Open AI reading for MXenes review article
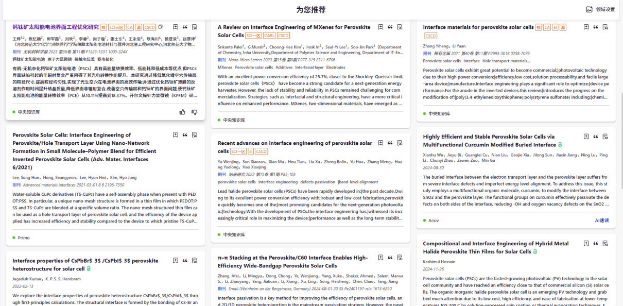This screenshot has height=306, width=623. (x=400, y=27)
